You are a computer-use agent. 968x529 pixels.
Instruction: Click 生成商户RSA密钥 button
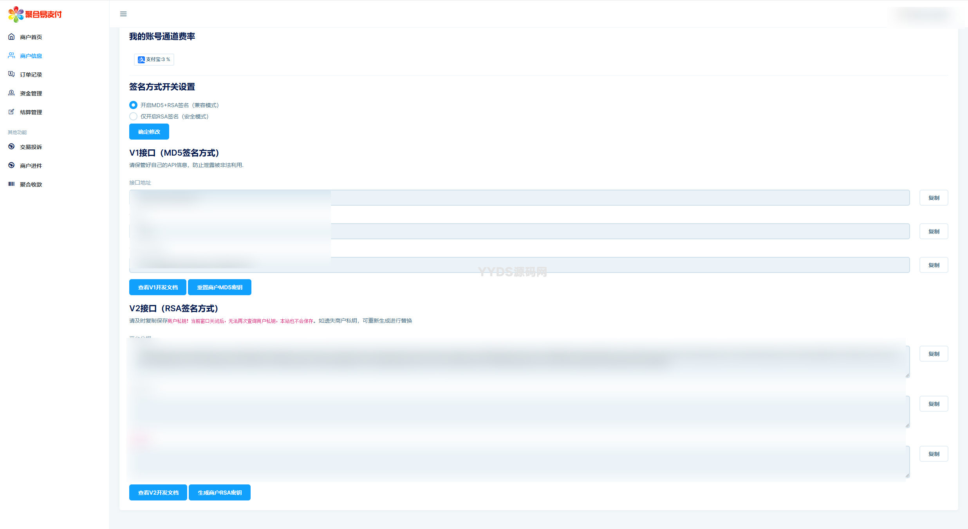220,493
